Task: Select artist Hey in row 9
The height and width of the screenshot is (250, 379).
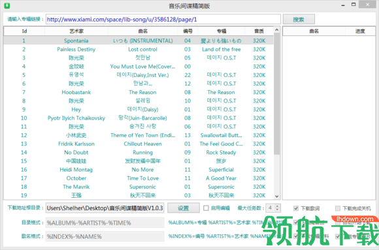Action: [76, 110]
